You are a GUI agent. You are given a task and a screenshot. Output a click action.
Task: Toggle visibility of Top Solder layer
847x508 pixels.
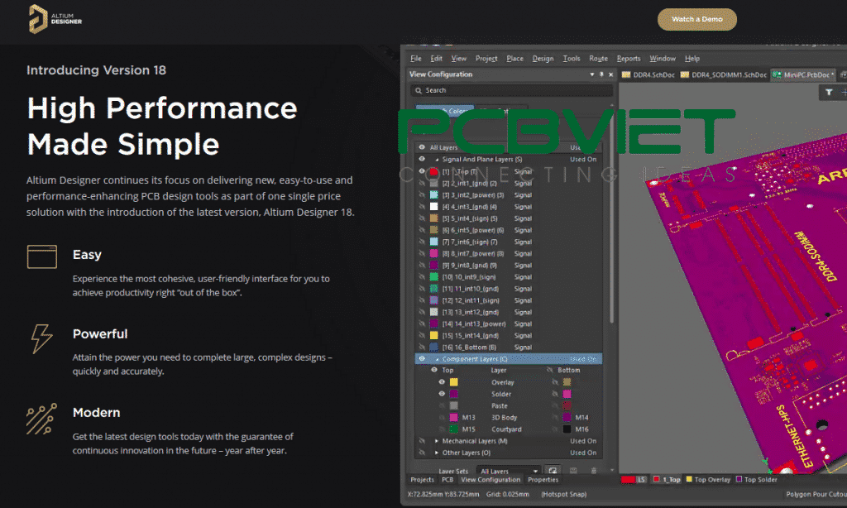coord(442,394)
